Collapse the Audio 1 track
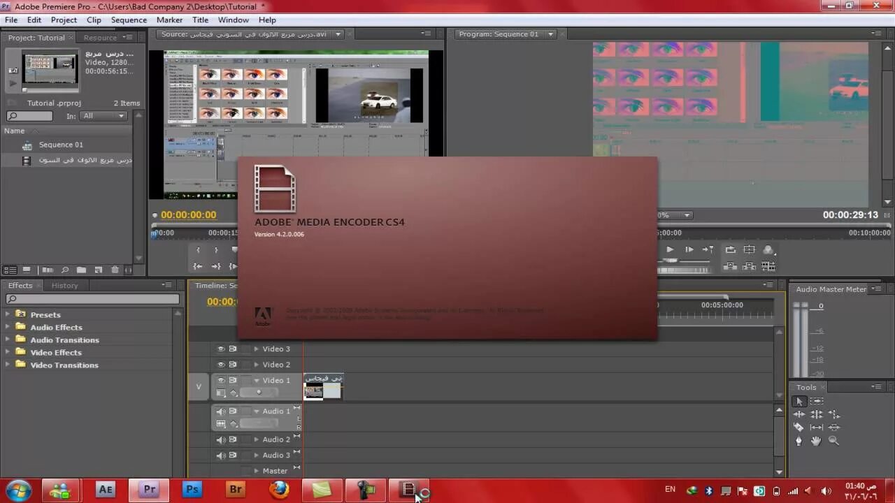The height and width of the screenshot is (503, 895). click(x=256, y=411)
